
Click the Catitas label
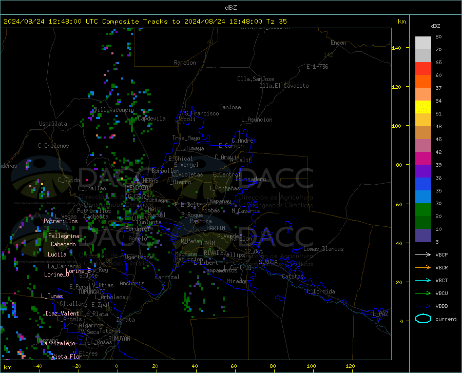(293, 277)
